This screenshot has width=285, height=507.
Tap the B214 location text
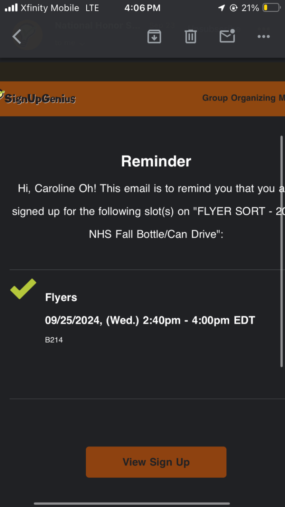pyautogui.click(x=54, y=340)
